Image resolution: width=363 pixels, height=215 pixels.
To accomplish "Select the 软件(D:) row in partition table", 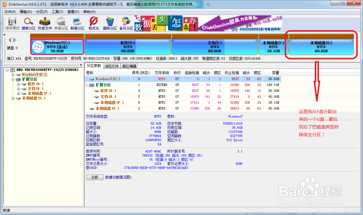I will point(183,91).
